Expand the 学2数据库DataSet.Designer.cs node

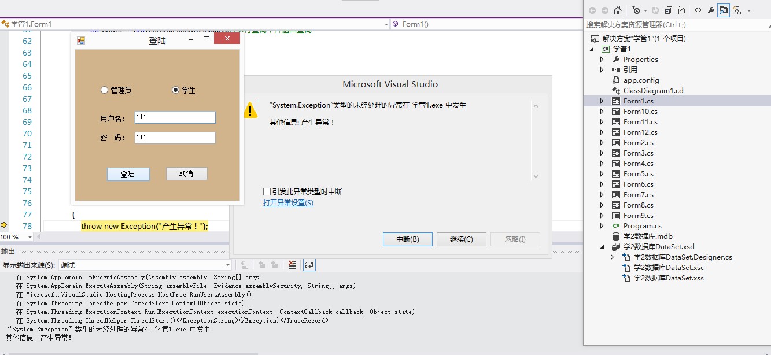click(x=612, y=257)
